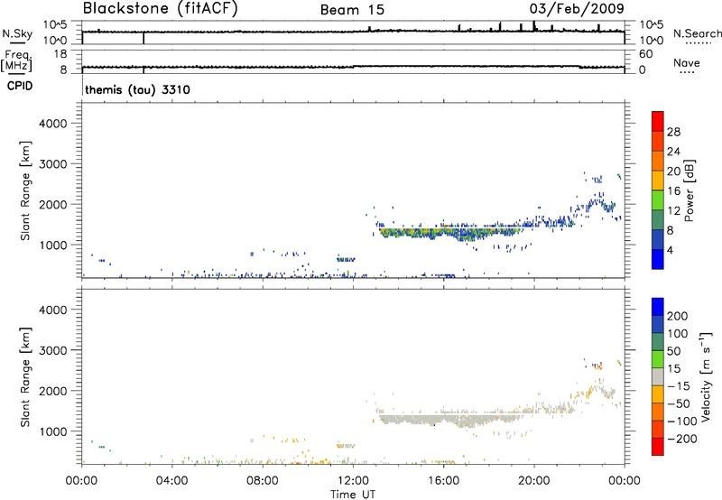722x500 pixels.
Task: Pick the bright blue top Velocity colorbar segment
Action: coord(658,307)
